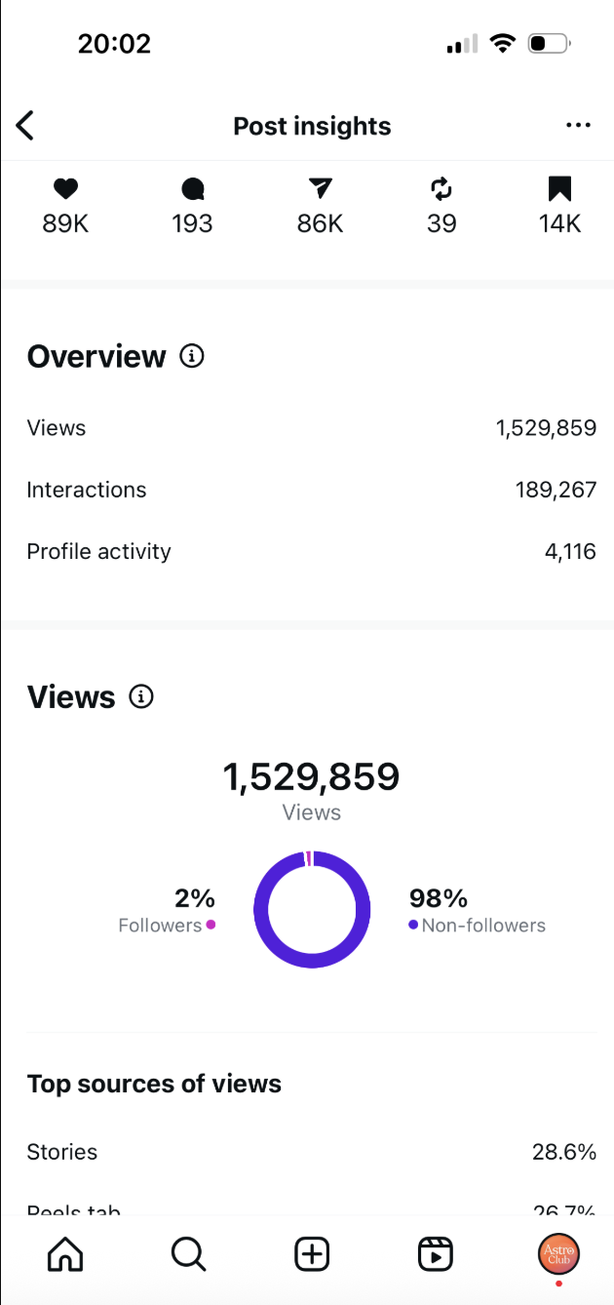Tap the back arrow icon
This screenshot has width=614, height=1305.
25,126
